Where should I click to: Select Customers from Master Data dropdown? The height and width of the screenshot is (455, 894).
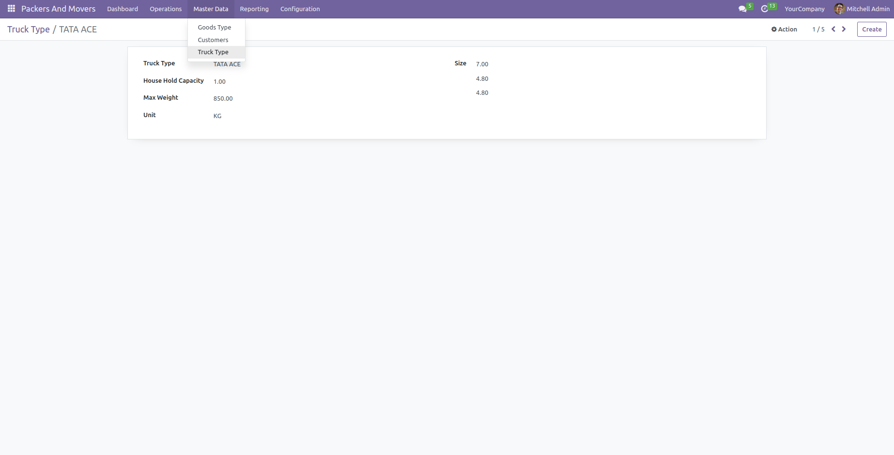click(x=216, y=40)
